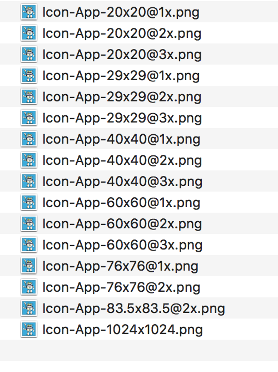This screenshot has width=278, height=372.
Task: Select file name Icon-App-40x40@2x.png
Action: click(122, 160)
